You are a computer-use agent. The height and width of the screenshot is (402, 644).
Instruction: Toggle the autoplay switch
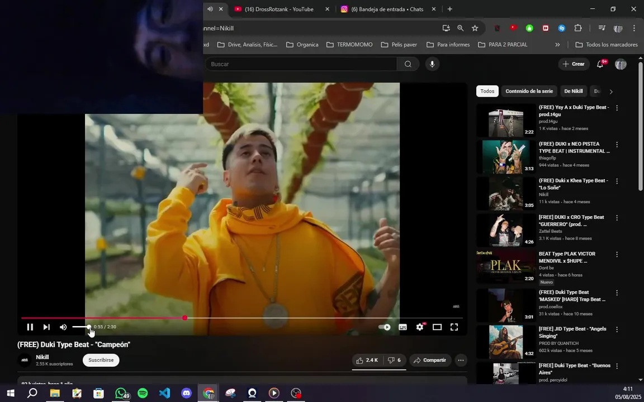click(x=385, y=327)
